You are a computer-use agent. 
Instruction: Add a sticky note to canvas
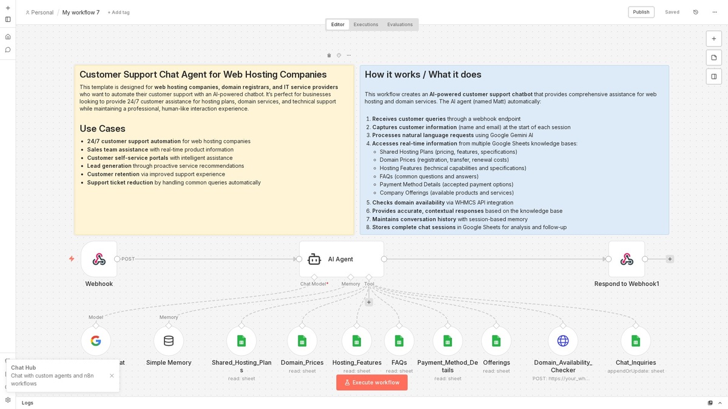pyautogui.click(x=714, y=58)
